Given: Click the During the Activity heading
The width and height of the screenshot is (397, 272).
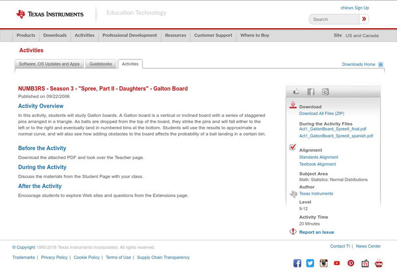Looking at the screenshot, I should tap(42, 167).
